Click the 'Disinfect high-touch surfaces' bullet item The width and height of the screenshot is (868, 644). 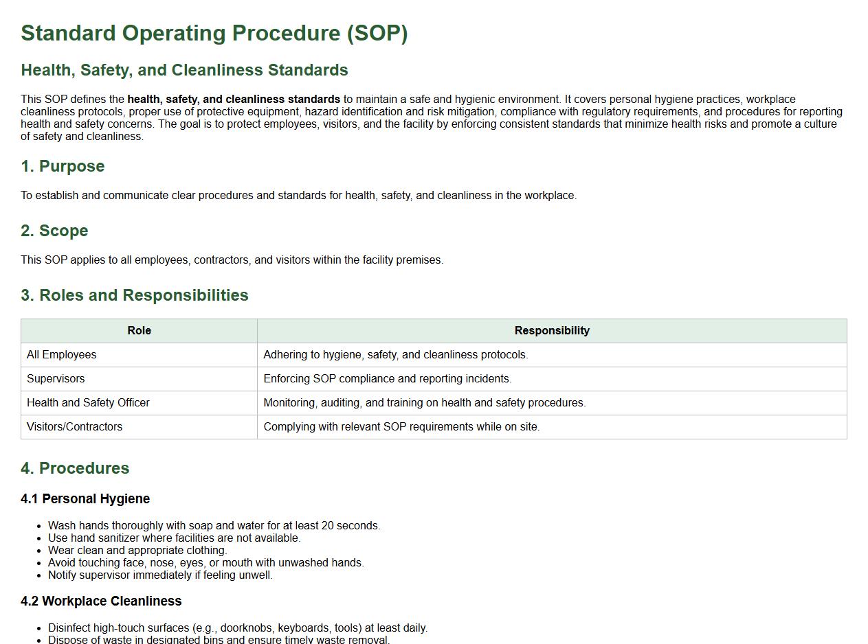point(238,628)
